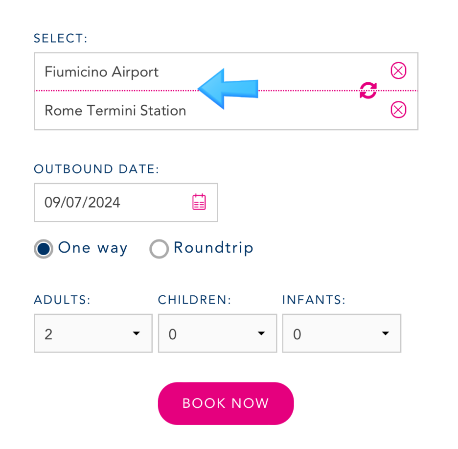Clear the Rome Termini Station entry

(x=398, y=110)
